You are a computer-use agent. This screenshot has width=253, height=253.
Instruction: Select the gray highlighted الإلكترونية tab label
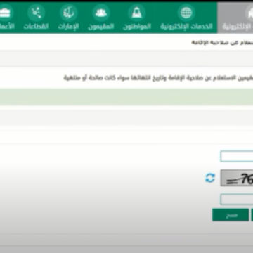pos(238,27)
